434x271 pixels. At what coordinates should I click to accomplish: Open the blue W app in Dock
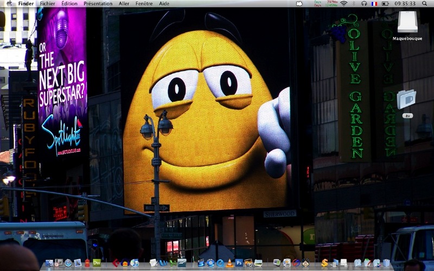coord(163,263)
